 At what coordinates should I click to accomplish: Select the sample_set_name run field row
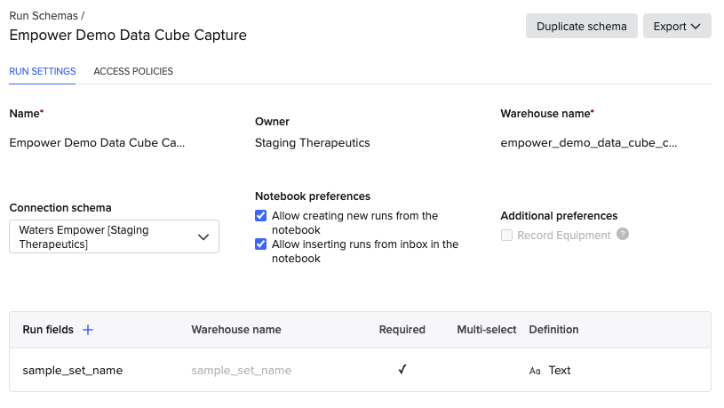(360, 370)
